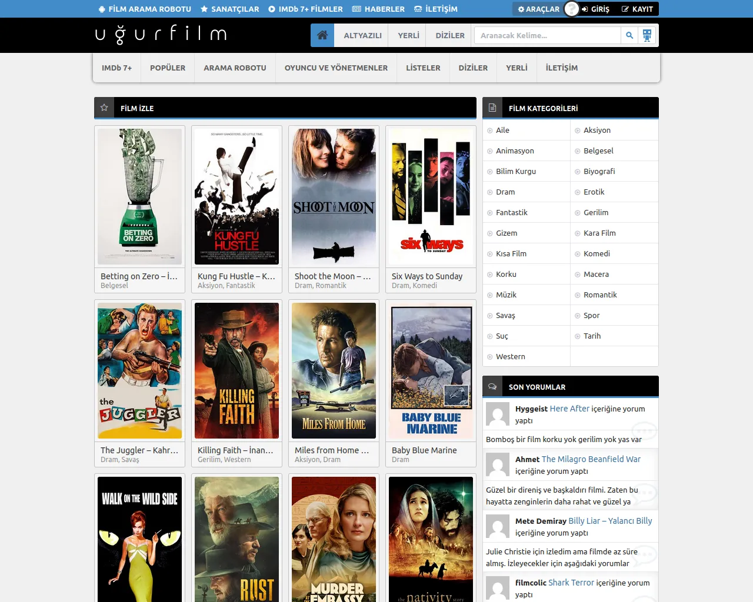Open YERLİ in the gray menu

[517, 68]
